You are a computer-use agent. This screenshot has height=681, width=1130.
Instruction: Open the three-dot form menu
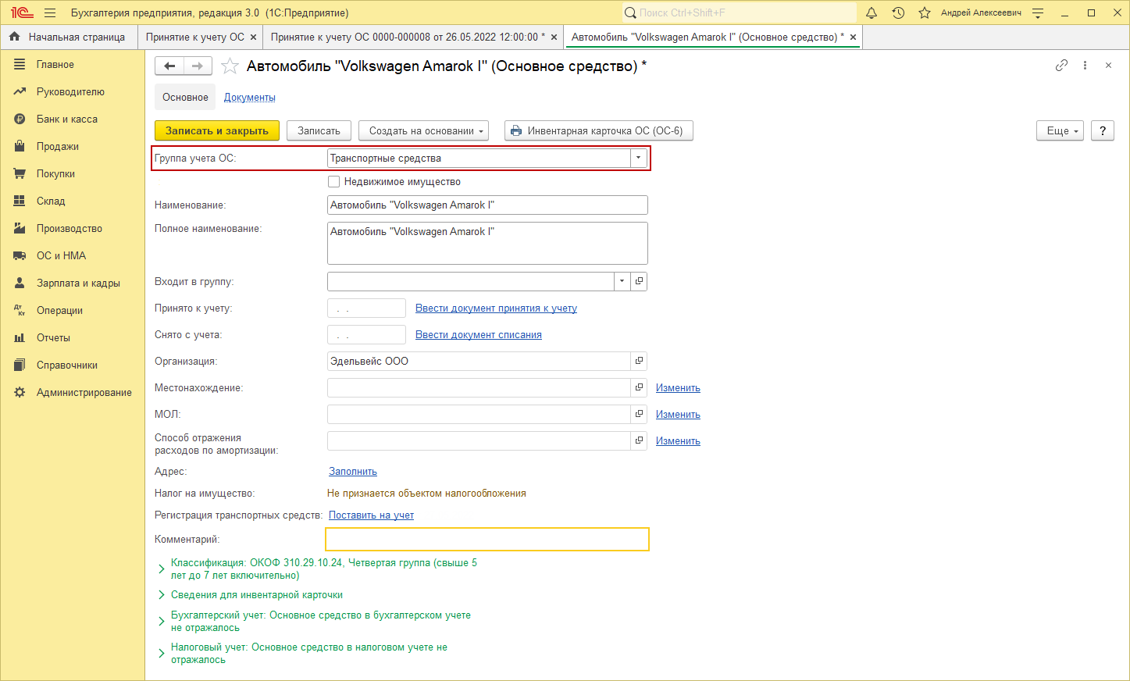tap(1085, 66)
